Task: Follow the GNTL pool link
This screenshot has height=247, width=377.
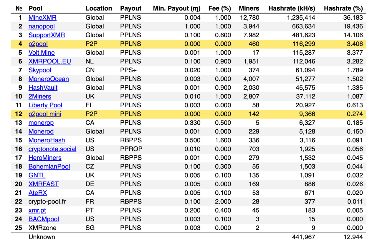Action: pos(37,176)
